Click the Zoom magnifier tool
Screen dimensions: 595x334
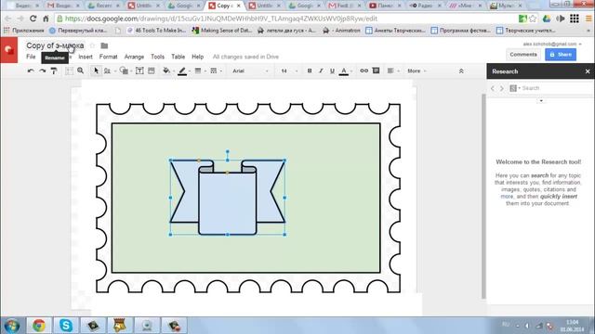(x=81, y=71)
